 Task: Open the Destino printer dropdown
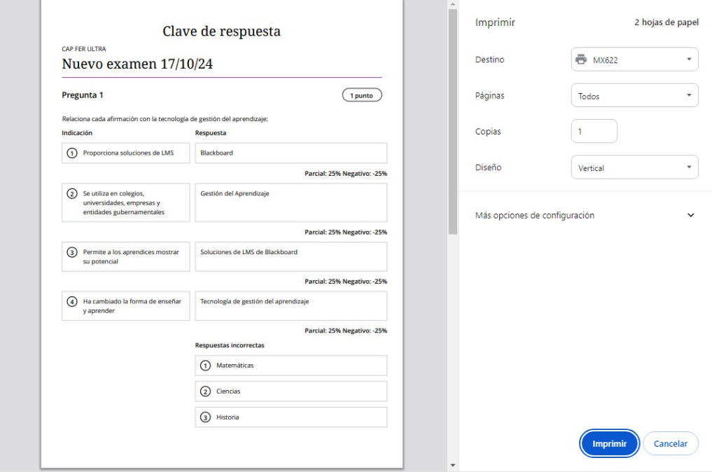pyautogui.click(x=634, y=60)
